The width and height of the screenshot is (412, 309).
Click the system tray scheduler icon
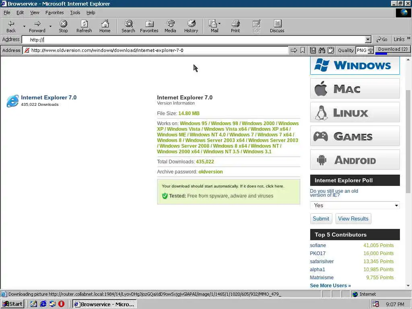tap(376, 304)
